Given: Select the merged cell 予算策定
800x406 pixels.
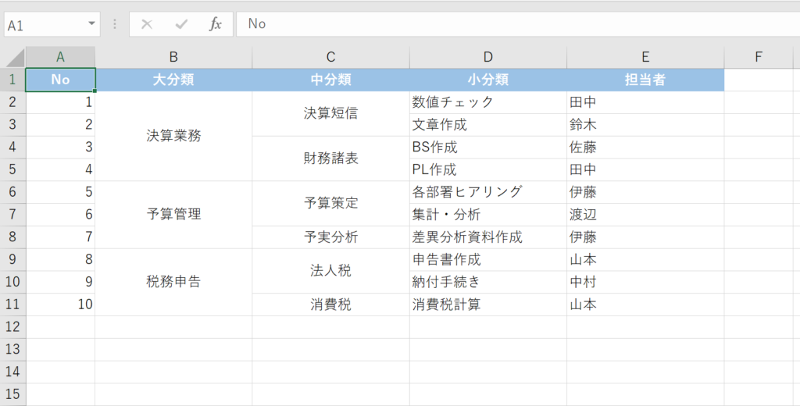Looking at the screenshot, I should [x=330, y=204].
